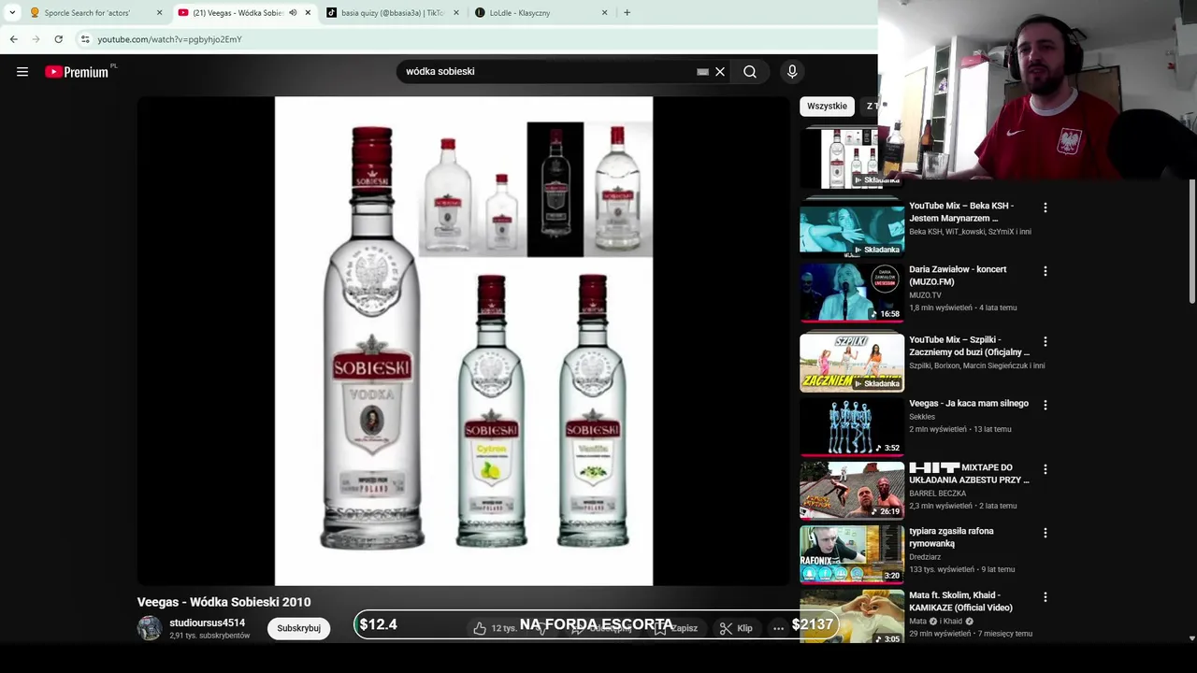
Task: Open the top Sobieski Składanka playlist thumbnail
Action: tap(852, 159)
